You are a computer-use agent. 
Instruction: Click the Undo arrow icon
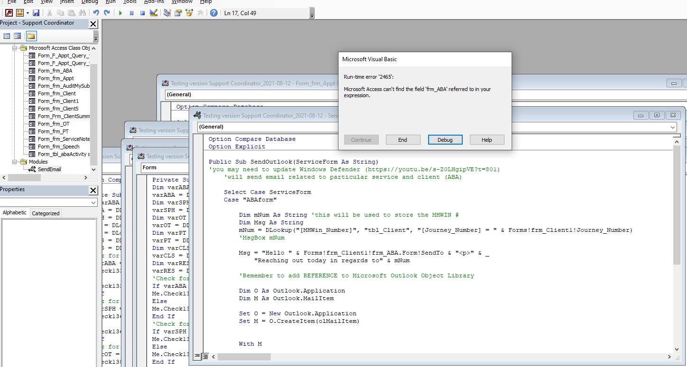96,13
